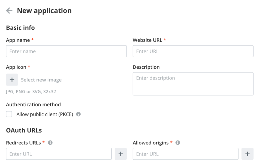Click into the Website URL field
The height and width of the screenshot is (168, 267).
tap(193, 51)
